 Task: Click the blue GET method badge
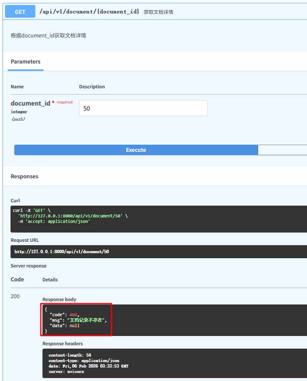coord(20,12)
